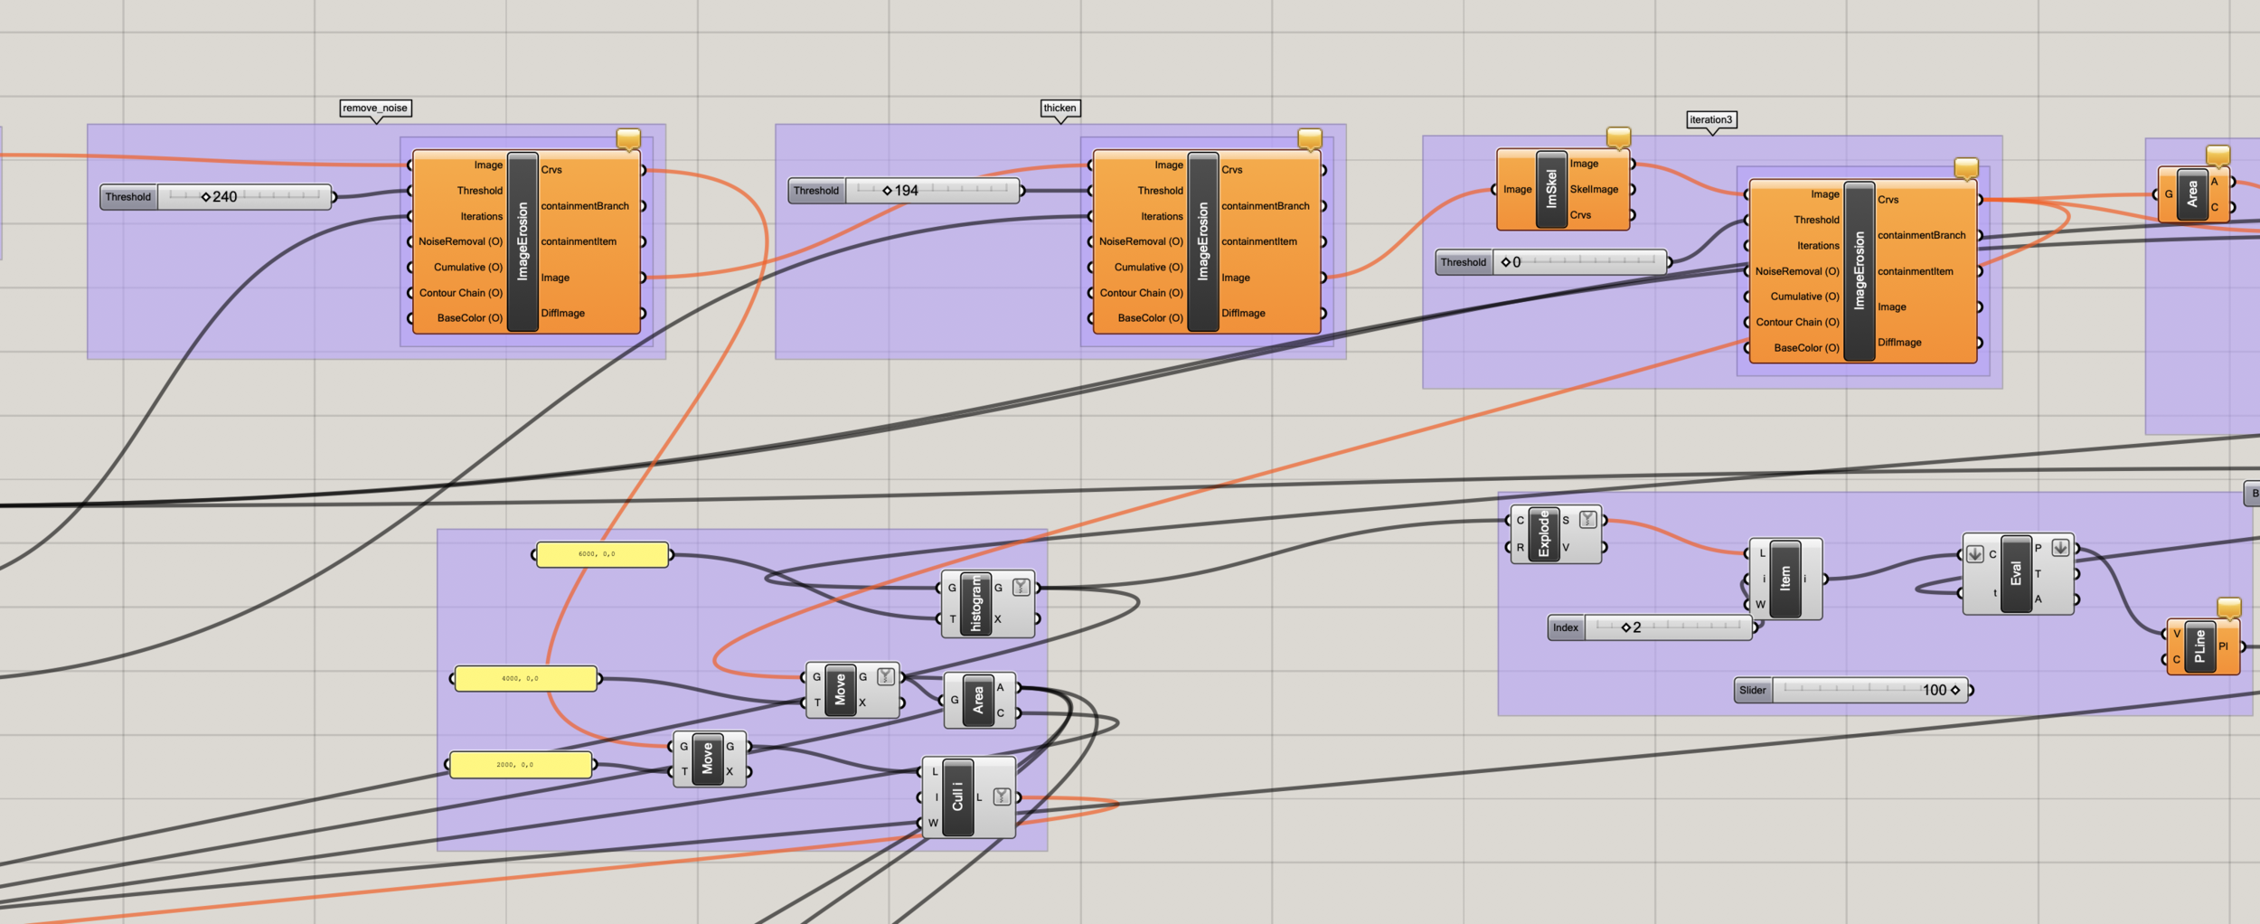Click the Threshold slider set to 240
The width and height of the screenshot is (2260, 924).
pyautogui.click(x=216, y=196)
